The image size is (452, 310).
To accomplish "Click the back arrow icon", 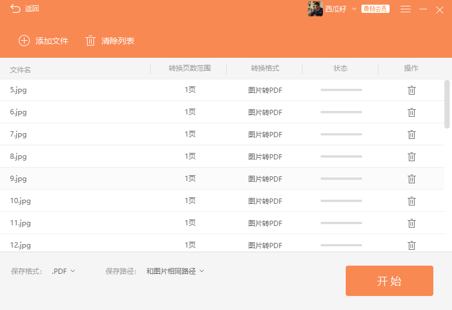I will click(15, 9).
